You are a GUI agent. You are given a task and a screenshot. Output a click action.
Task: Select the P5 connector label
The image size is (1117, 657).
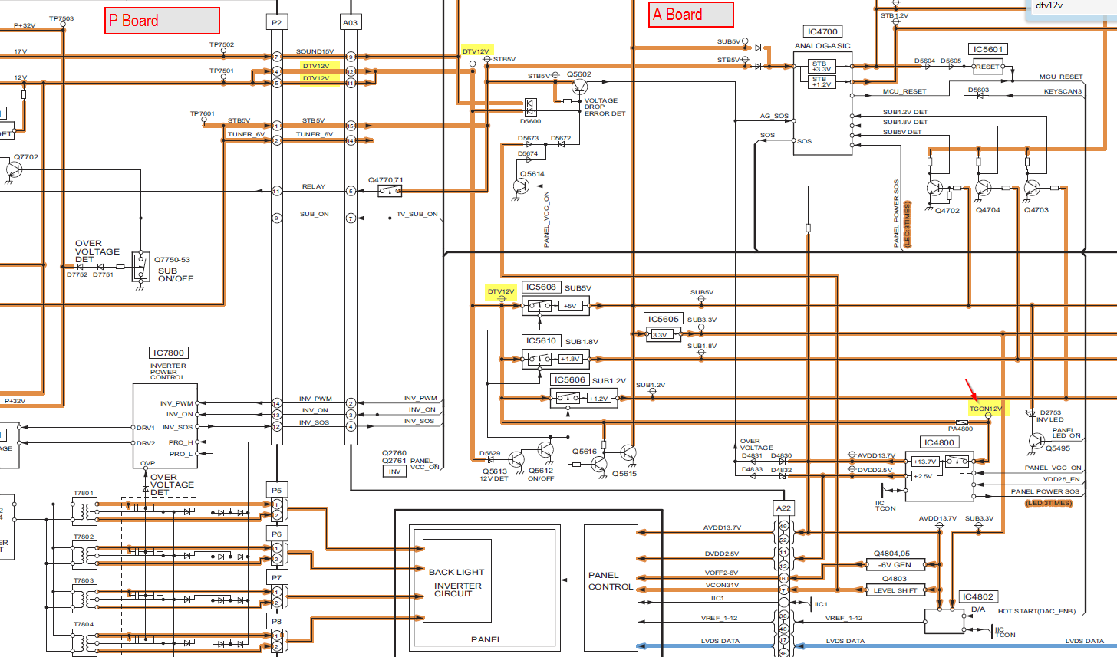coord(276,491)
